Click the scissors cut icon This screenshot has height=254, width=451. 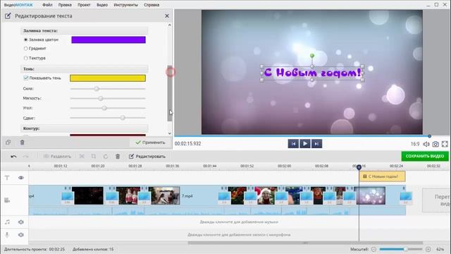pyautogui.click(x=82, y=157)
